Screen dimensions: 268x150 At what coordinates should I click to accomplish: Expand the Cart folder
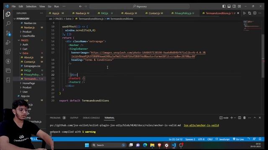point(25,49)
